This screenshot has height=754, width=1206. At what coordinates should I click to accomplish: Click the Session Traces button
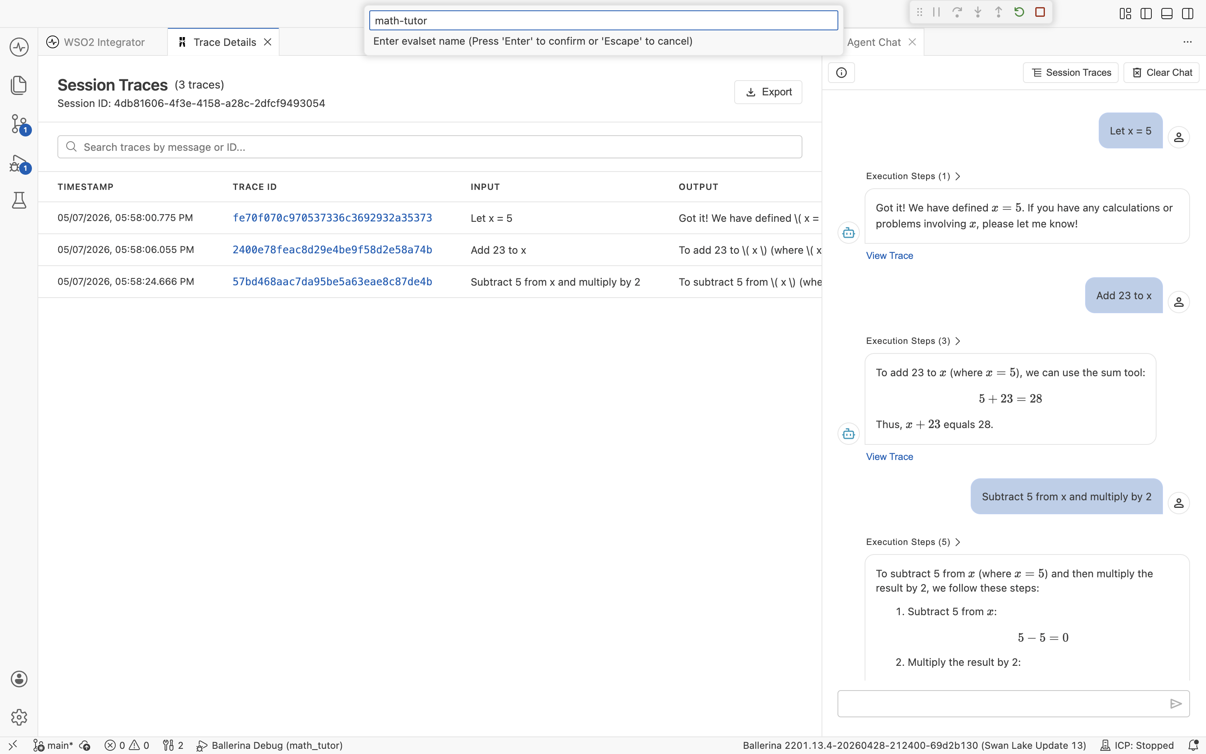[x=1070, y=73]
